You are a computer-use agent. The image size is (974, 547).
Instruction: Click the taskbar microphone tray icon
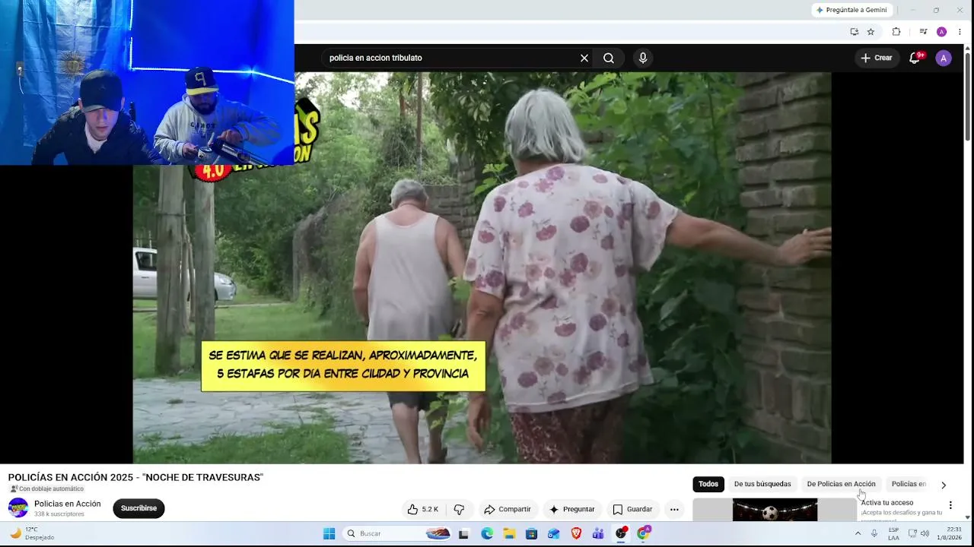coord(874,533)
